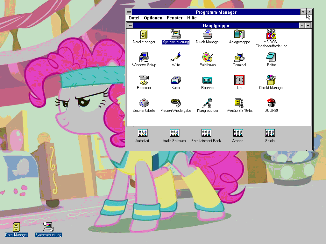Open the DOORS! mushroom icon
Viewport: 326px width, 244px height.
(x=271, y=103)
